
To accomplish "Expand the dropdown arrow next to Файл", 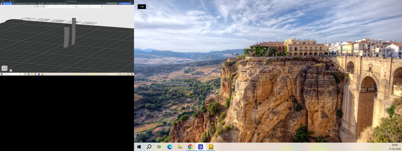I will [x=6, y=1].
